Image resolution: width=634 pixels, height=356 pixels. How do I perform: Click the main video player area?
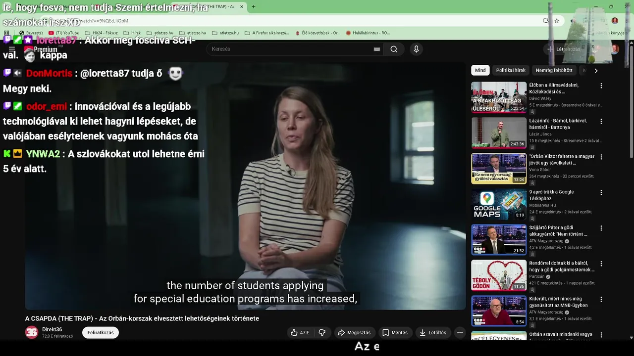[x=245, y=186]
